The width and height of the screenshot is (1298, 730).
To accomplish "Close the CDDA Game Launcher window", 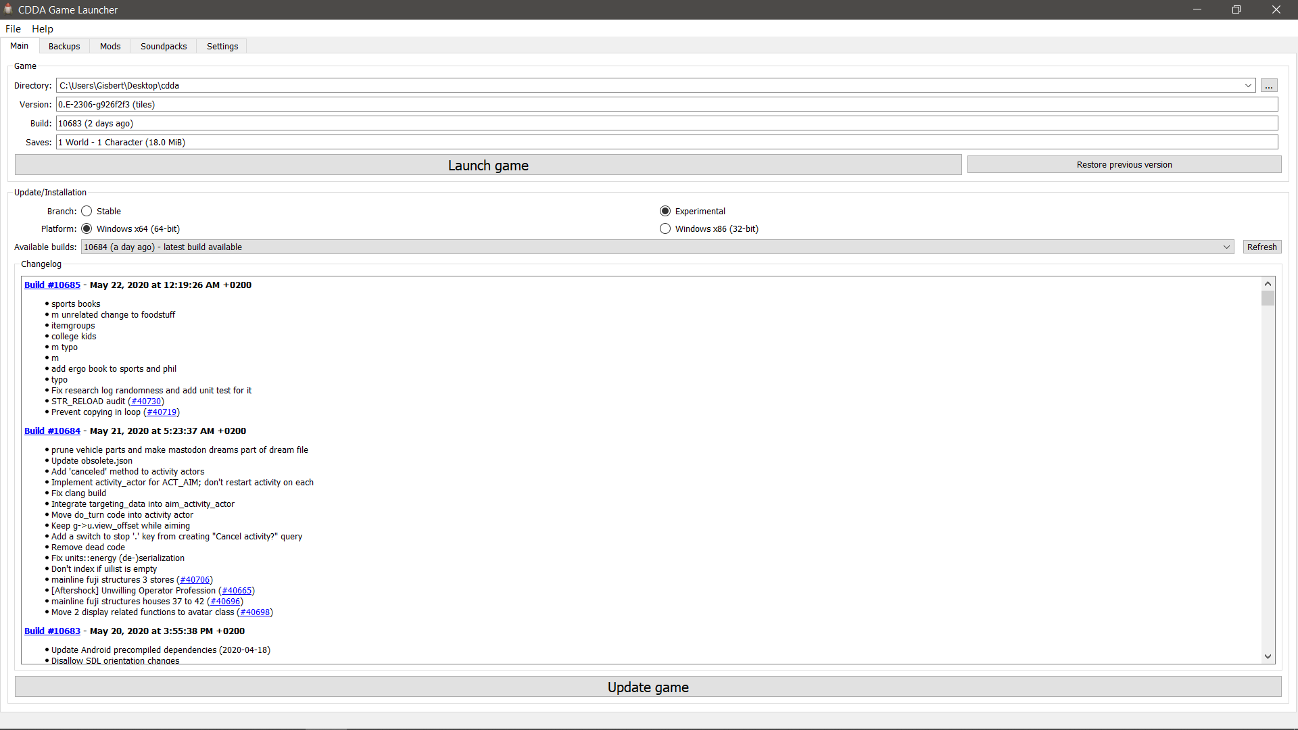I will (x=1276, y=9).
